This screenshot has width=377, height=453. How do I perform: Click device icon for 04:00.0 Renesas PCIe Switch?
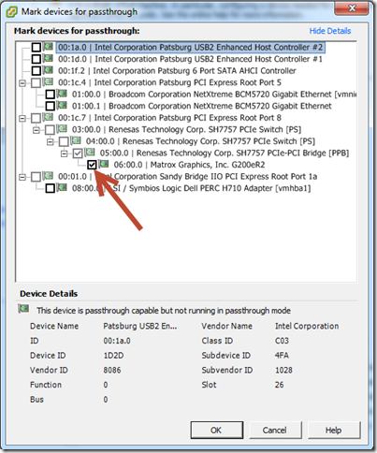coord(76,140)
